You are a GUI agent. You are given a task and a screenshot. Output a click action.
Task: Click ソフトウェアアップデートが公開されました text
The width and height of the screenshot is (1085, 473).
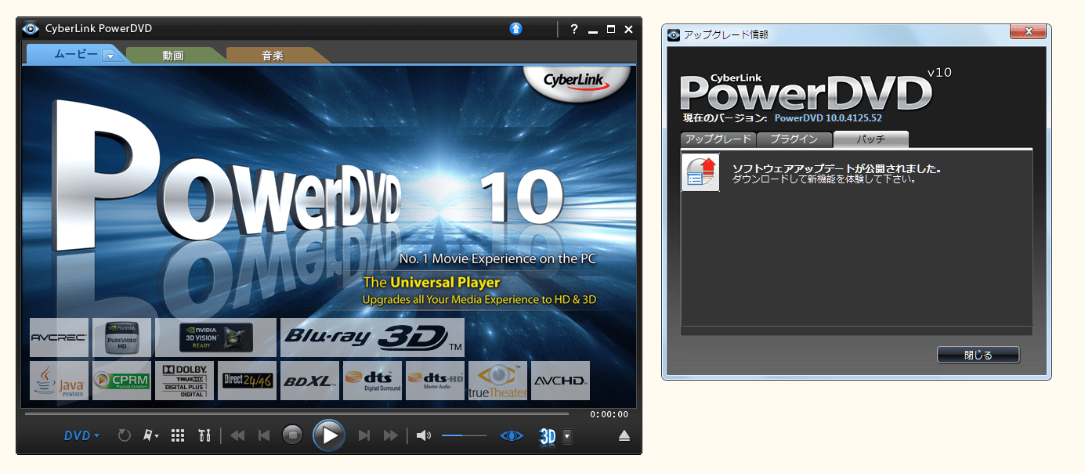pos(835,168)
